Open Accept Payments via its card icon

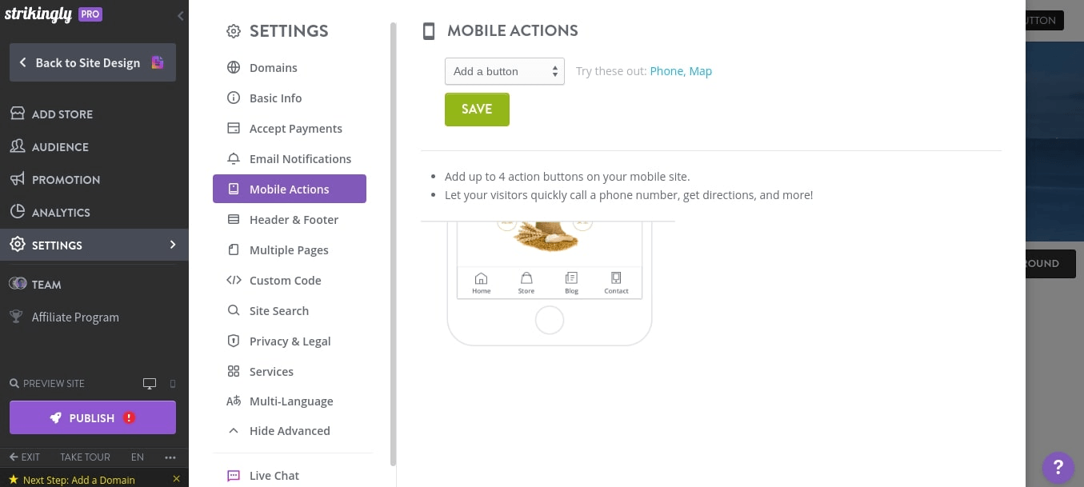coord(234,128)
